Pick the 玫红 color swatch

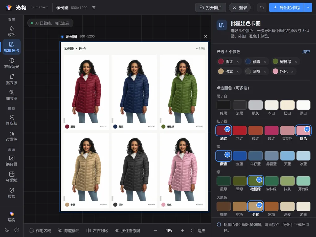click(x=271, y=130)
